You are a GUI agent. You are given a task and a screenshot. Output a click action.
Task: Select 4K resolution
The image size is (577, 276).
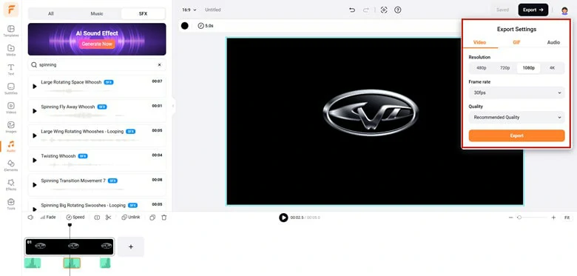tap(552, 68)
